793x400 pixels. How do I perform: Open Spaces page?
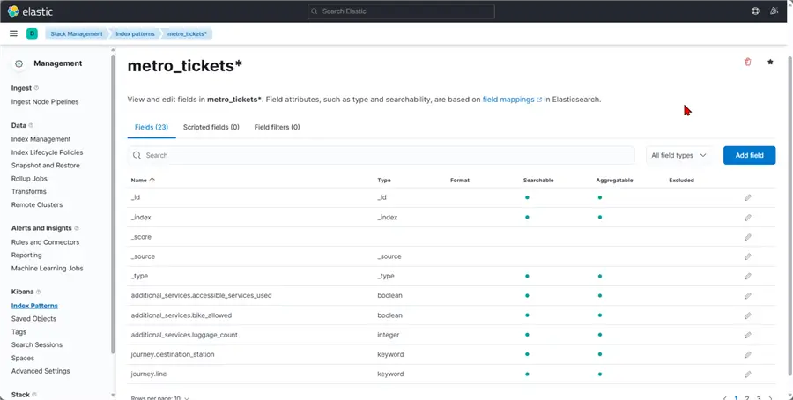[x=23, y=358]
